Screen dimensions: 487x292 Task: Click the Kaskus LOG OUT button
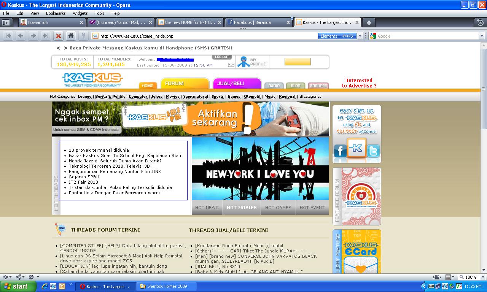pos(222,57)
